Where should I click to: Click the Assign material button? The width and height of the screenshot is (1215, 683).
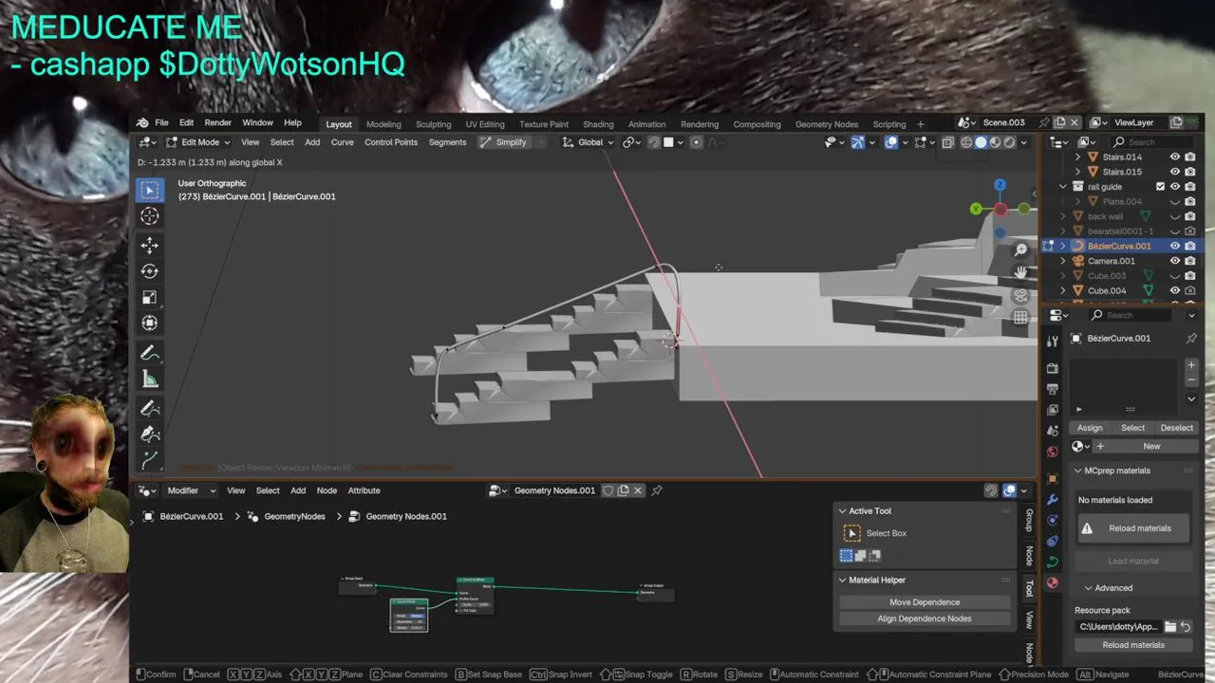(1090, 428)
